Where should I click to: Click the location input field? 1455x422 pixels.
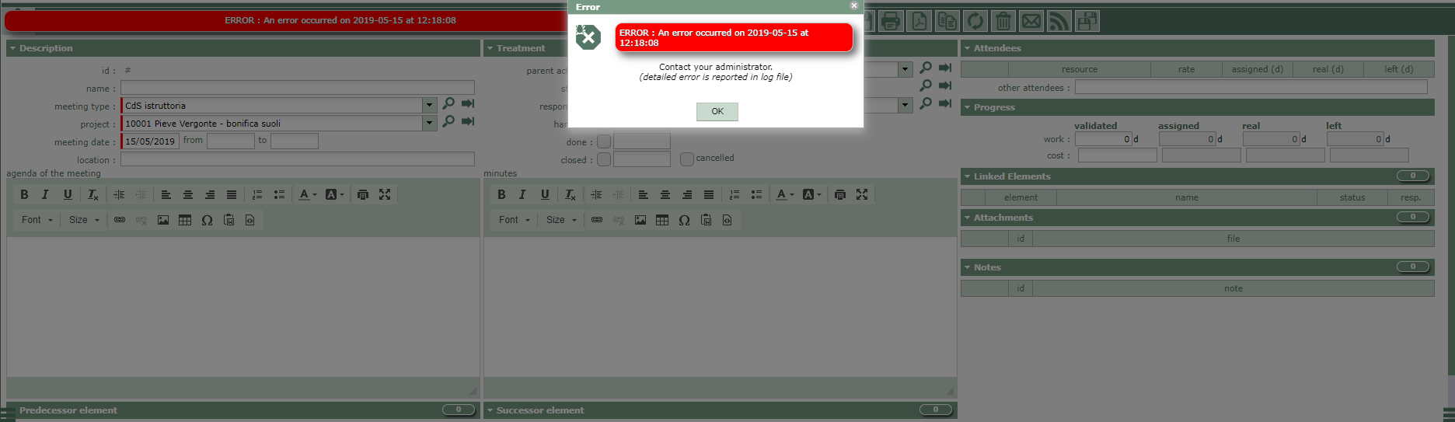(x=298, y=159)
